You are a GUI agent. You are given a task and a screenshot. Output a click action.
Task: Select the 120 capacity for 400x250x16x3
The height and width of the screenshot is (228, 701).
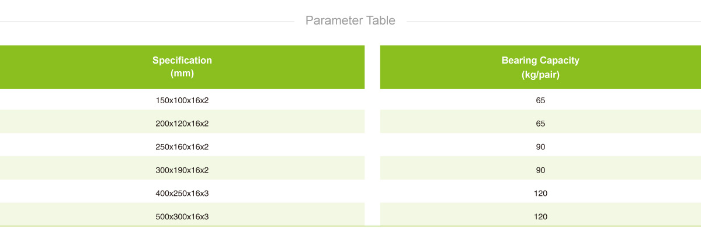tap(540, 193)
